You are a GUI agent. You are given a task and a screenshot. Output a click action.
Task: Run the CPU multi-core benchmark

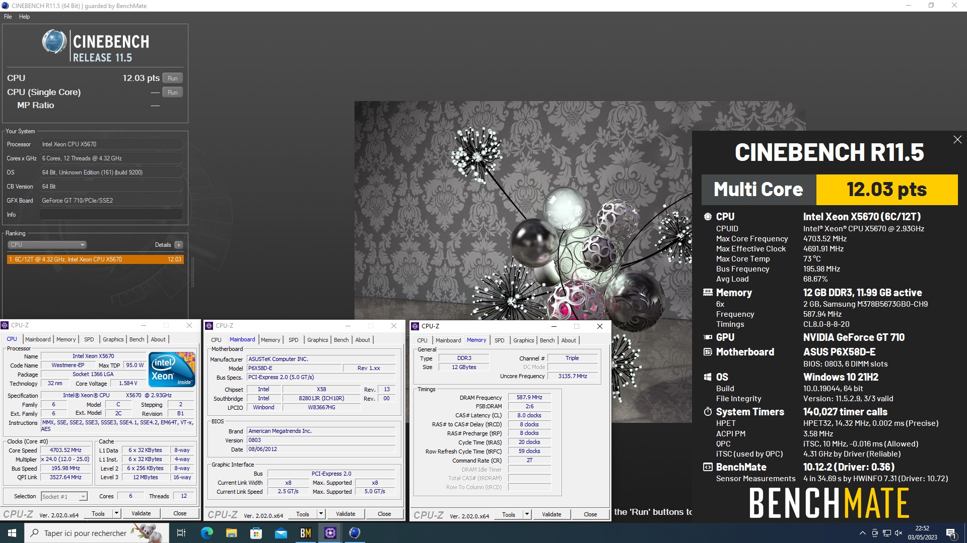[x=172, y=78]
